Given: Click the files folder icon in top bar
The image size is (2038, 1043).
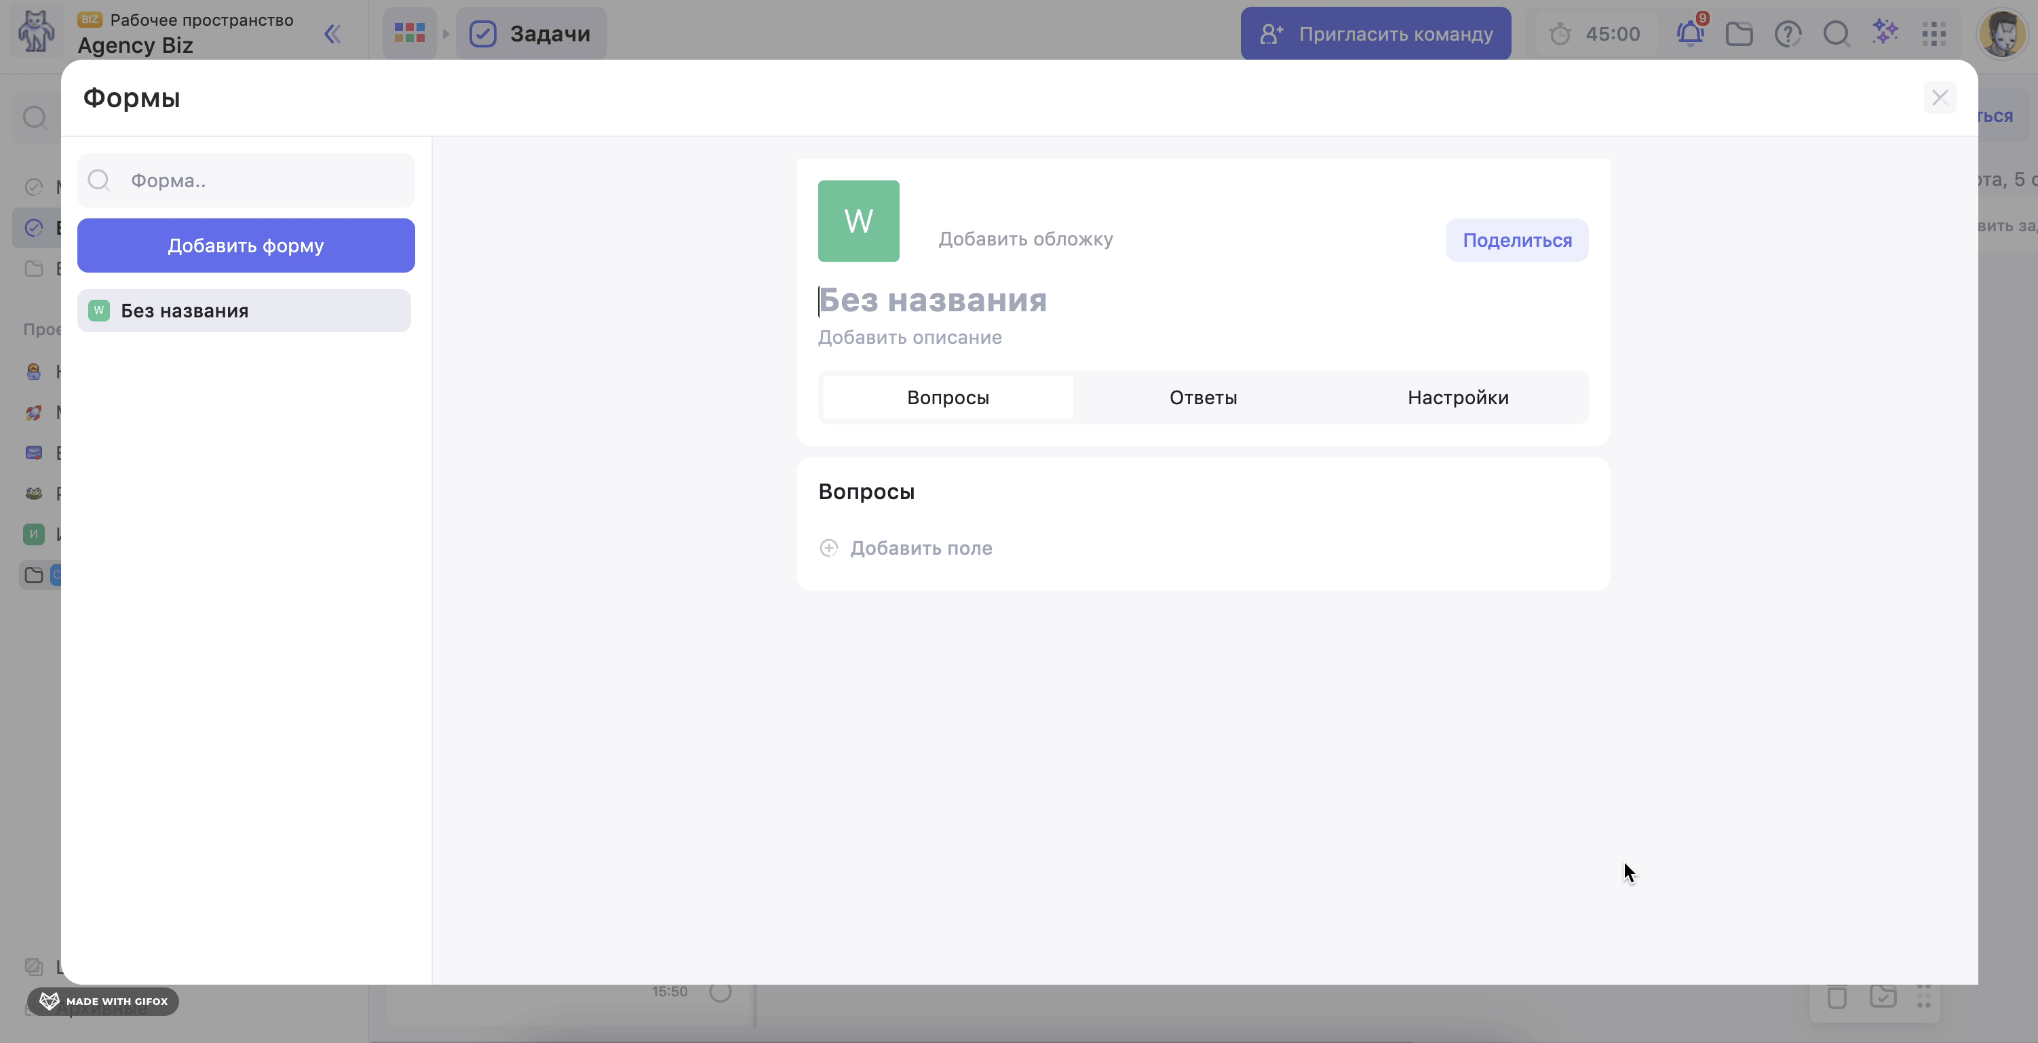Looking at the screenshot, I should (x=1739, y=34).
